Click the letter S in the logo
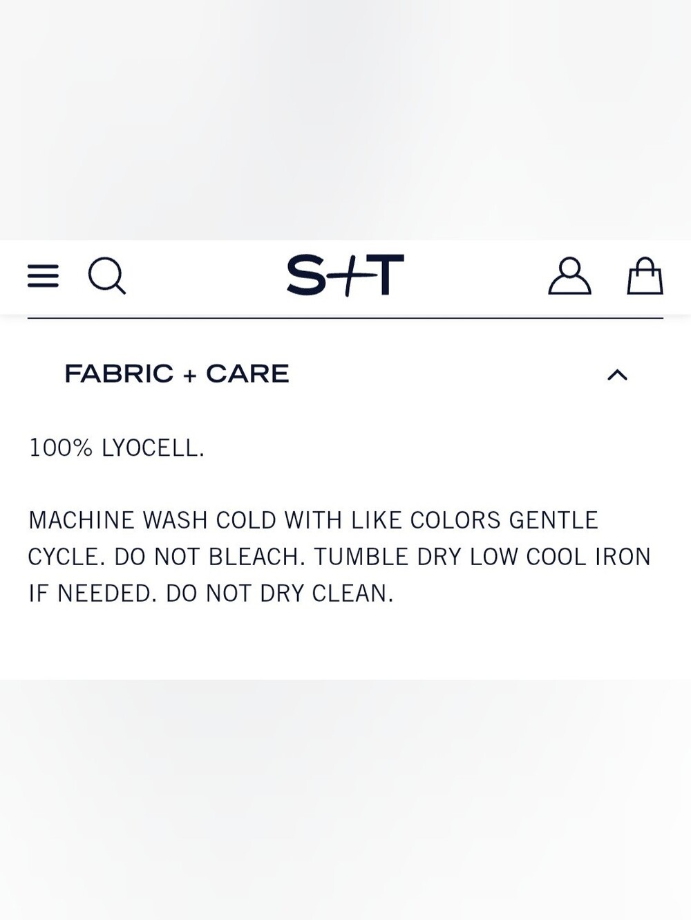This screenshot has width=691, height=920. click(305, 275)
